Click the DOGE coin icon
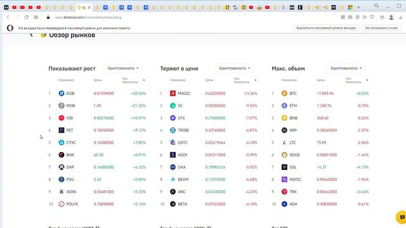Image resolution: width=406 pixels, height=228 pixels. click(x=284, y=155)
